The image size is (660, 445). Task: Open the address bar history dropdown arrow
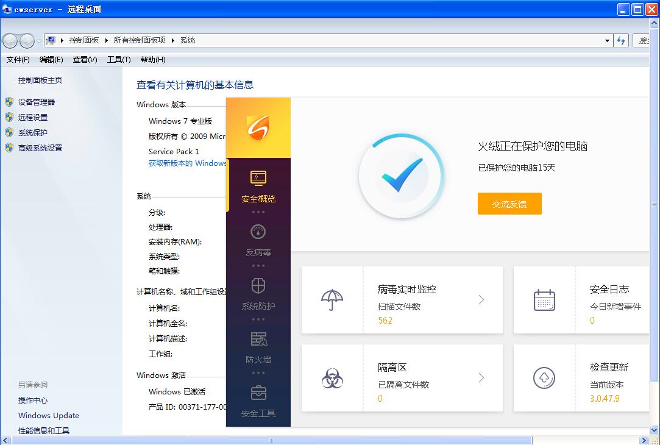click(x=607, y=41)
